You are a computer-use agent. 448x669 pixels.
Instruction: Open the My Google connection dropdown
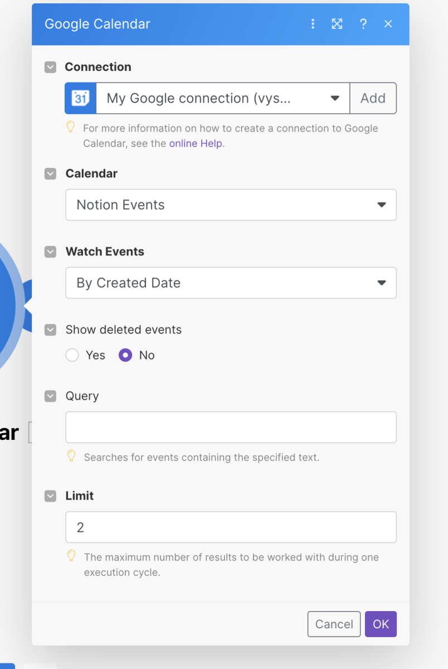223,99
